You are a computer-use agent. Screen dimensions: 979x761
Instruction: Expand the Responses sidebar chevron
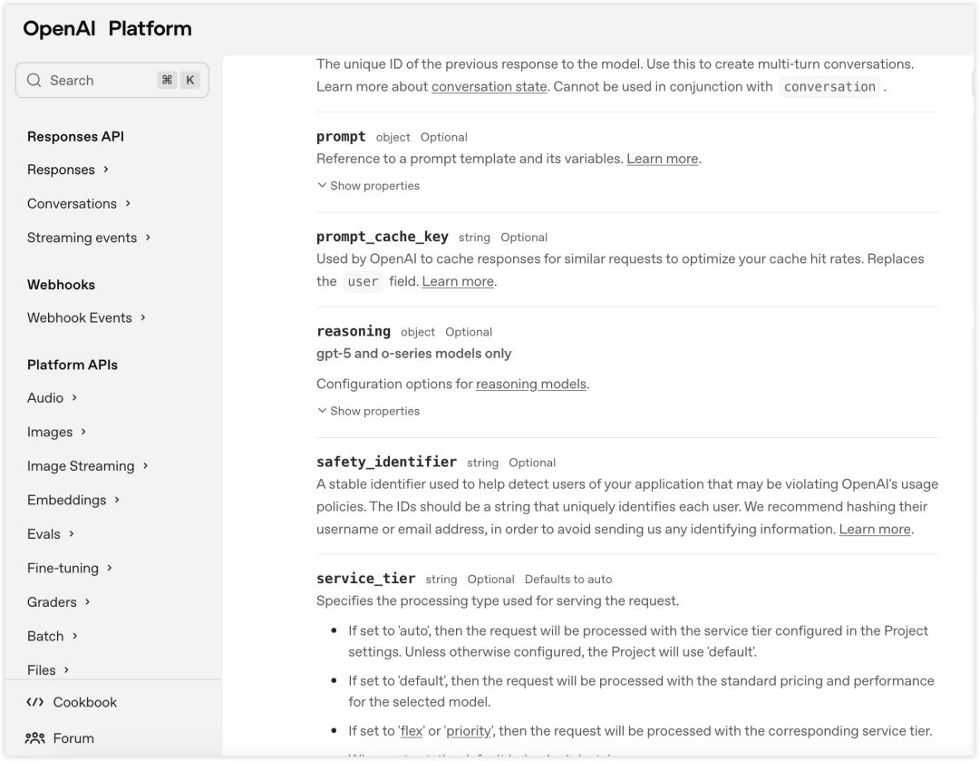click(106, 170)
